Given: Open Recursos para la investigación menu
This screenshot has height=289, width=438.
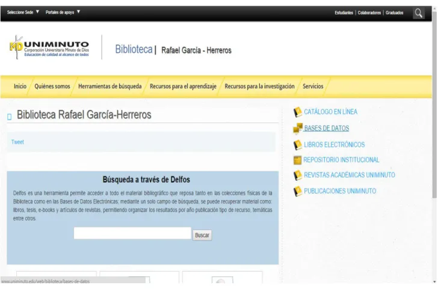Looking at the screenshot, I should point(259,86).
